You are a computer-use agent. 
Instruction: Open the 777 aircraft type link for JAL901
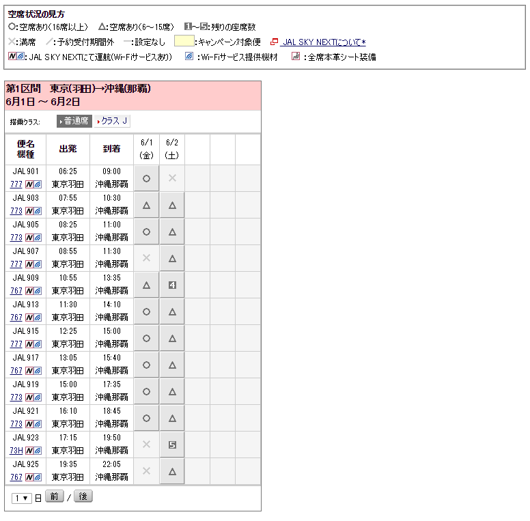click(x=16, y=184)
